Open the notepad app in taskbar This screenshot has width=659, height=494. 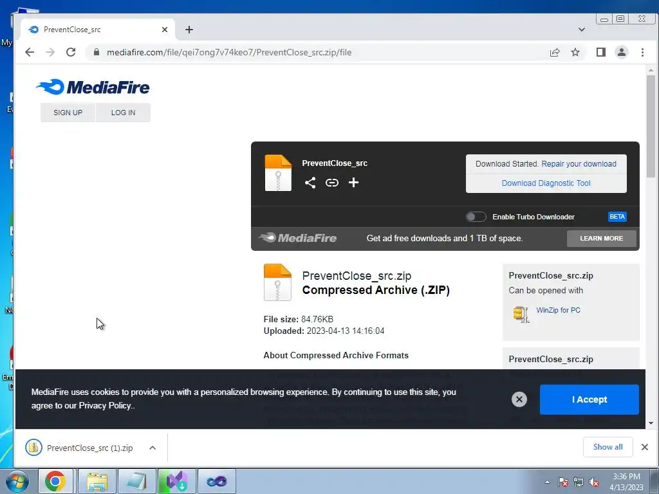point(137,481)
